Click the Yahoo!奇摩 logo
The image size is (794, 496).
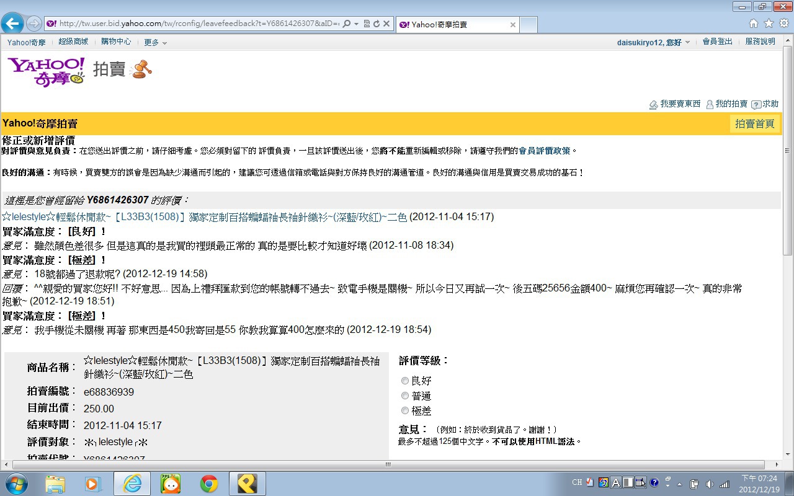tap(47, 71)
